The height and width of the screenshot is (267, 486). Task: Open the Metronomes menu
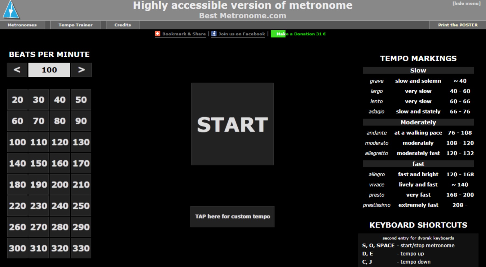[x=22, y=25]
